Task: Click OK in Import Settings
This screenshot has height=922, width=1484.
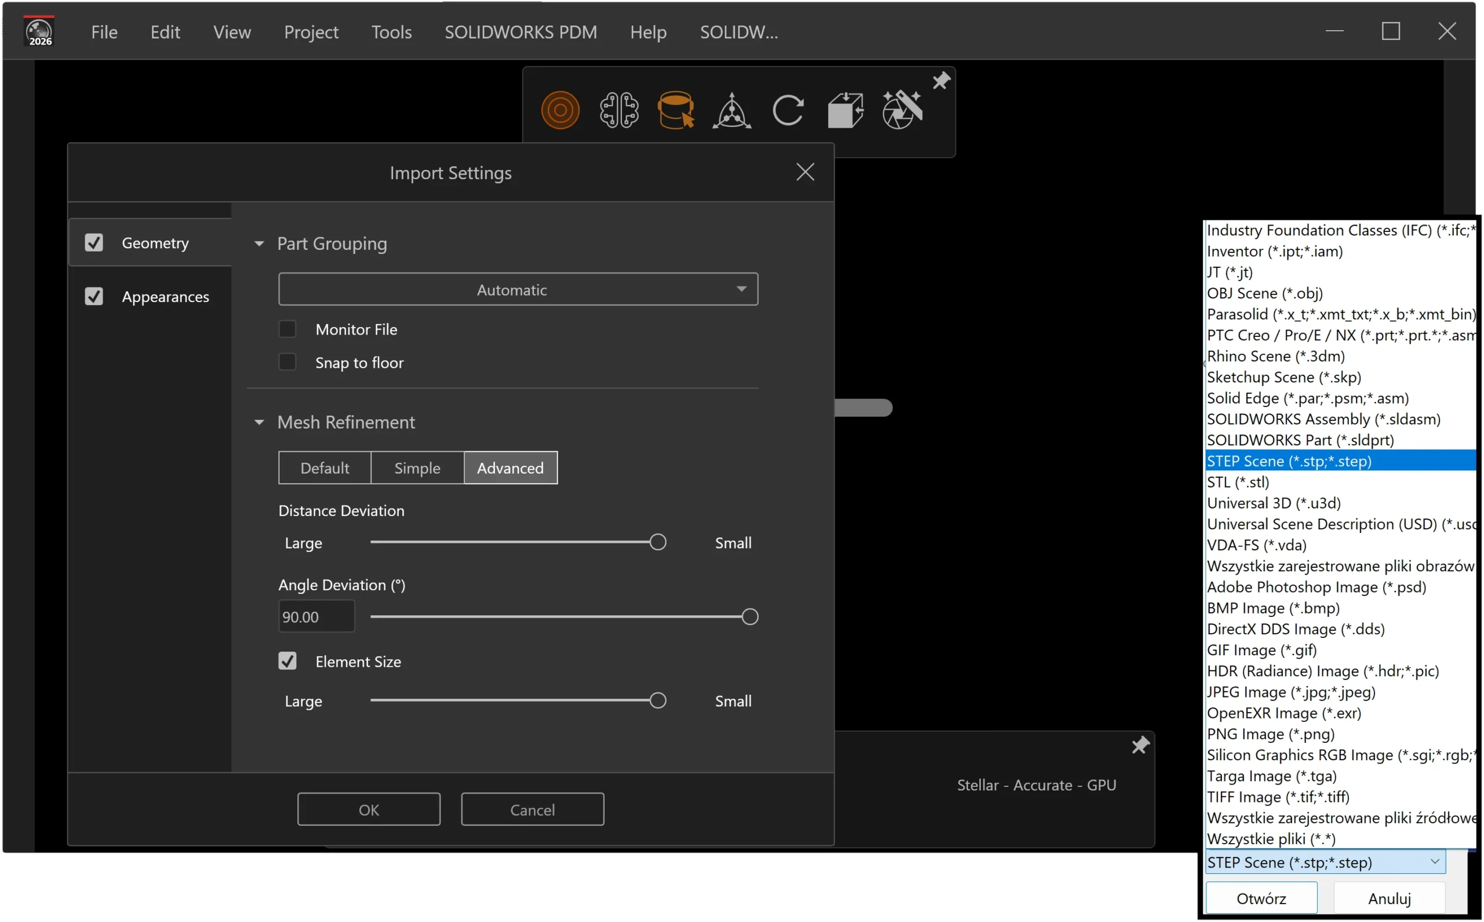Action: coord(369,809)
